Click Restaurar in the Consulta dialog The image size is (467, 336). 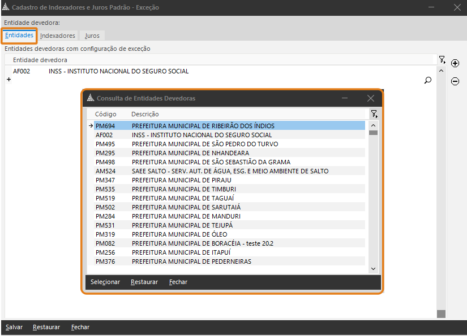tap(144, 282)
